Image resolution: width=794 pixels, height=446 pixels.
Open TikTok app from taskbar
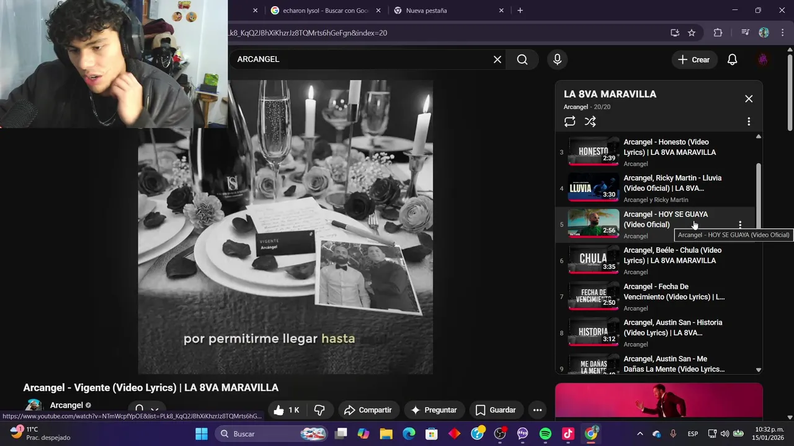[x=568, y=434]
